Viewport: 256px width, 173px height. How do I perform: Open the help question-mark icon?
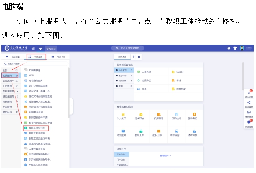tap(229, 48)
